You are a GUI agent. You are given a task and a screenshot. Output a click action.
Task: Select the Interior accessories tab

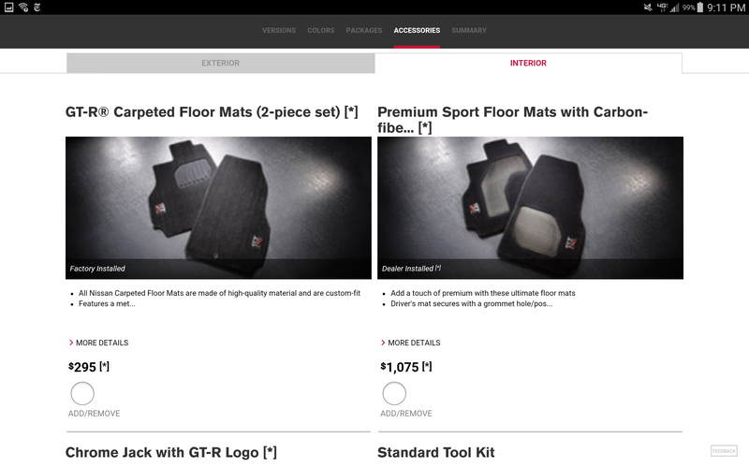coord(528,63)
